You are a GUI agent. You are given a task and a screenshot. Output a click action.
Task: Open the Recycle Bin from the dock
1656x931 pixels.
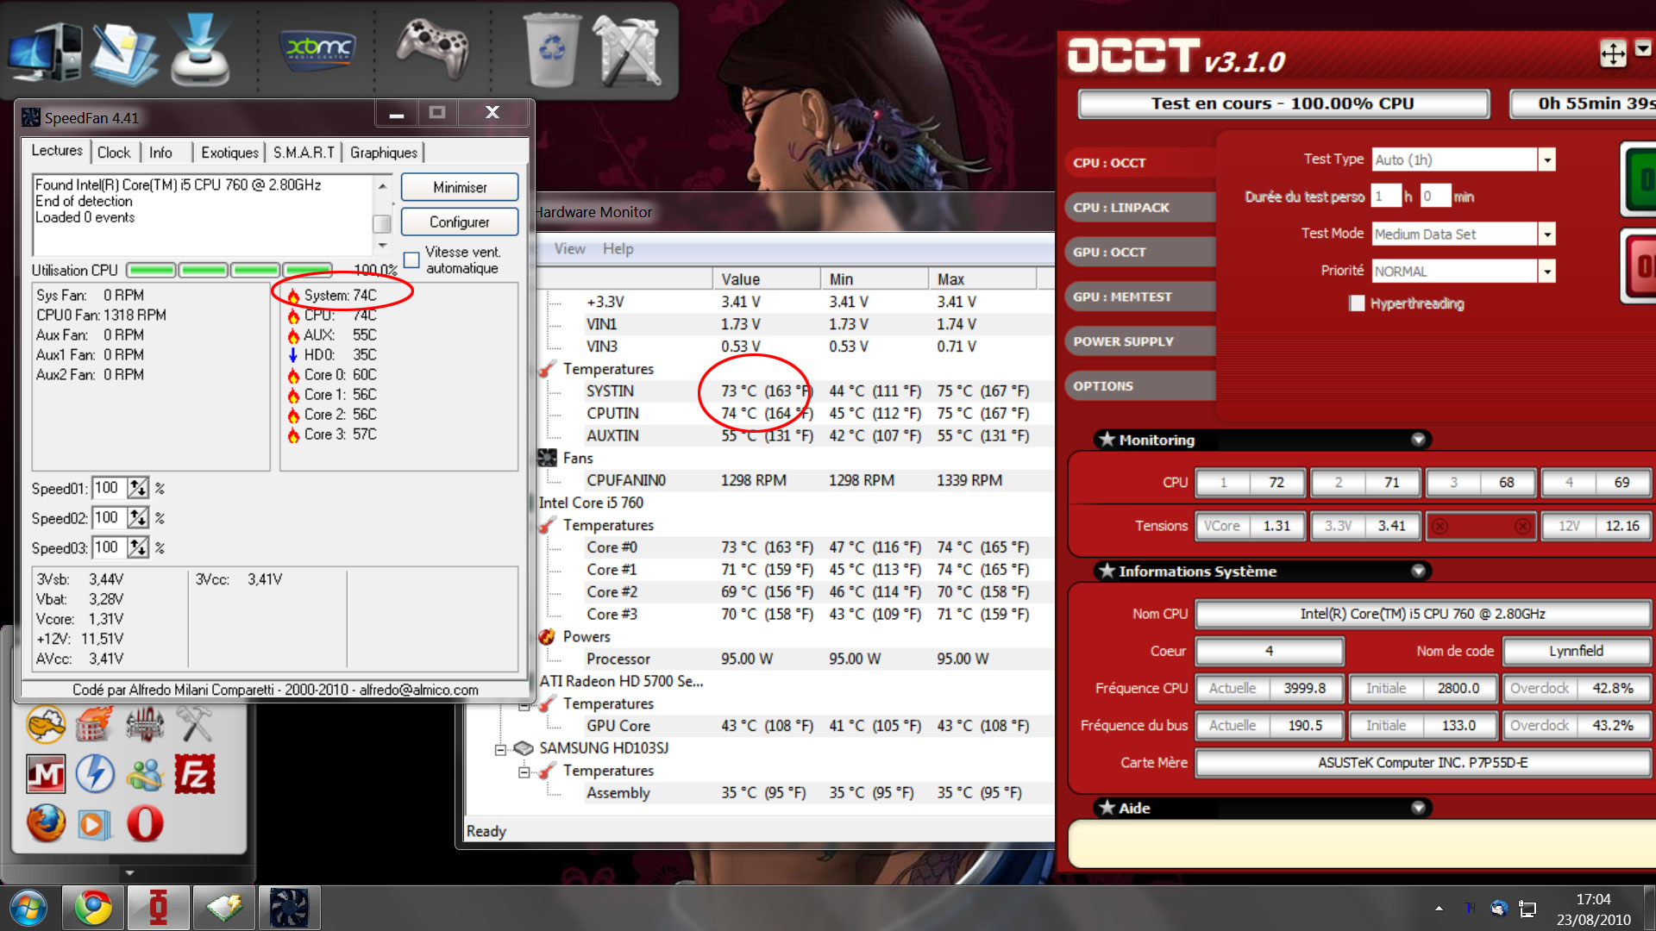[x=552, y=50]
